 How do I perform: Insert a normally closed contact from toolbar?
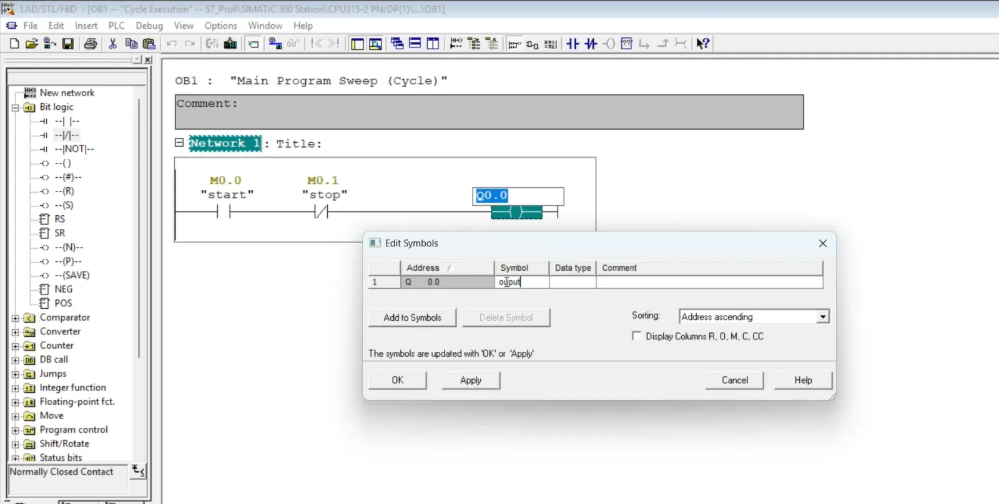point(591,44)
